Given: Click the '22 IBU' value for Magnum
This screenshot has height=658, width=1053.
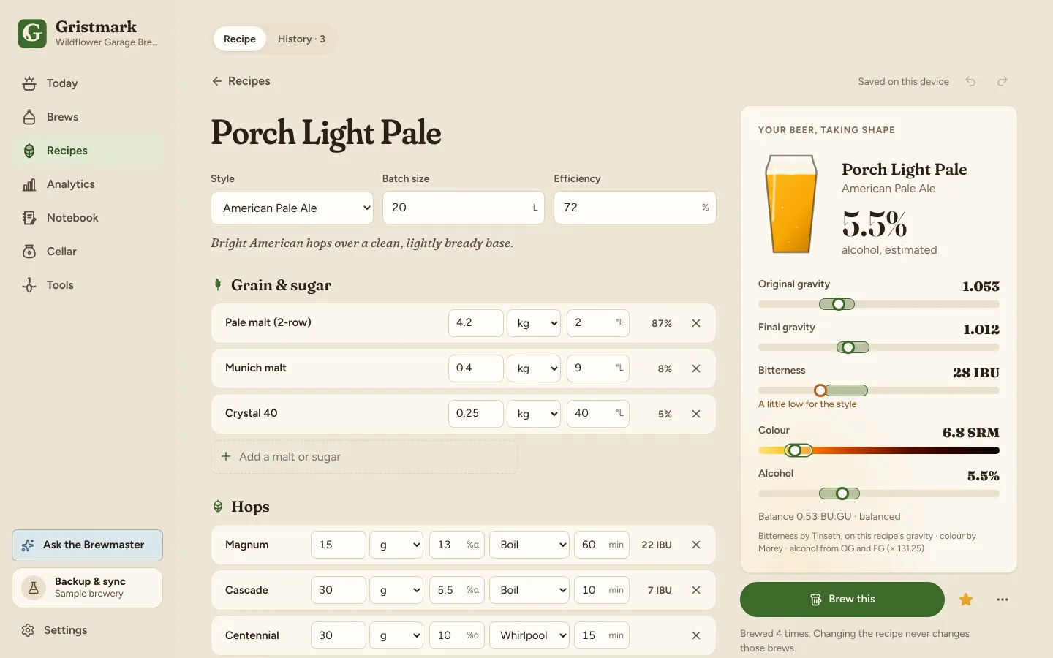Looking at the screenshot, I should tap(657, 545).
